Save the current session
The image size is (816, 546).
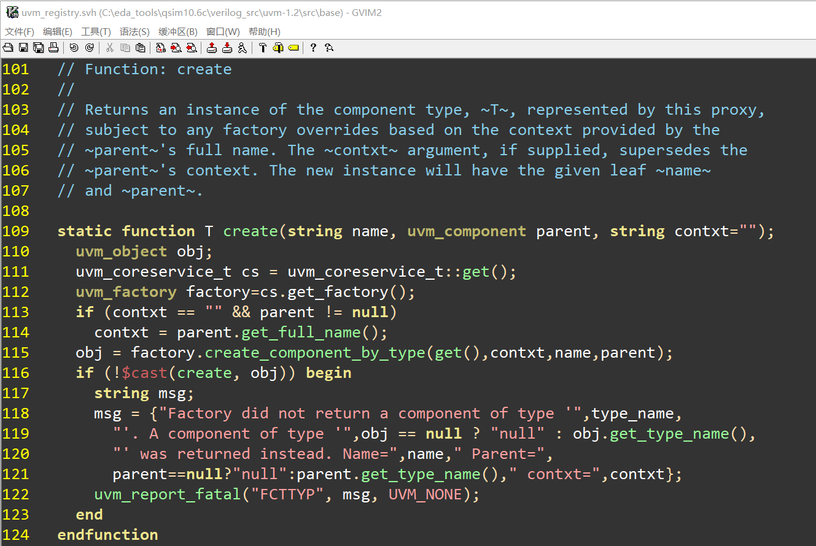point(227,48)
